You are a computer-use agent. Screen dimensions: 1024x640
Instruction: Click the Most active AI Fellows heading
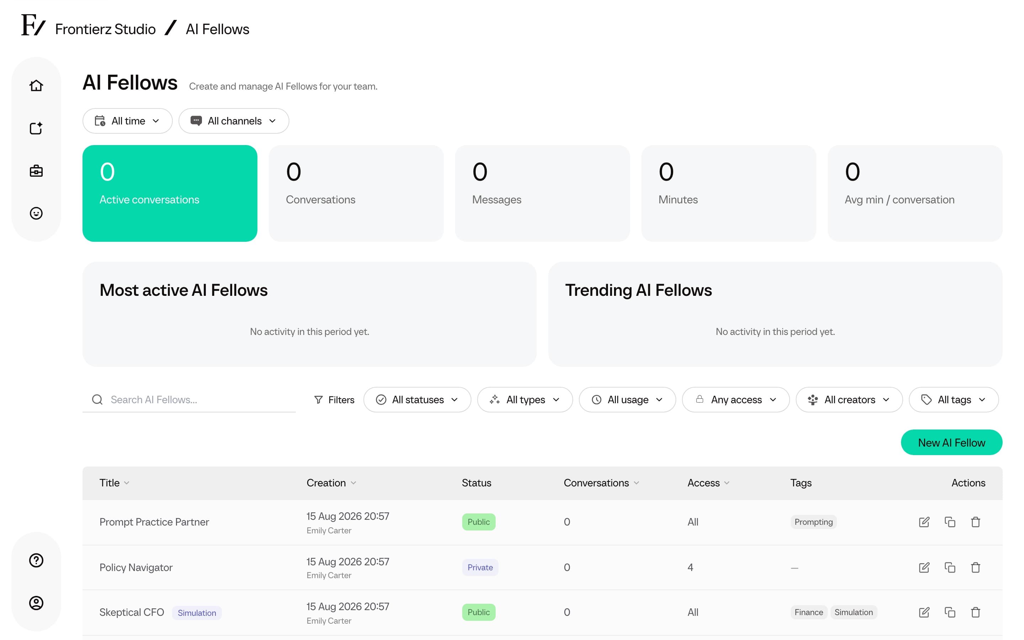point(183,290)
